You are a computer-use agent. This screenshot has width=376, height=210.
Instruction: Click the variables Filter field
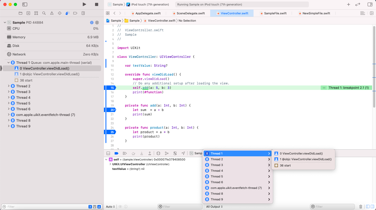pyautogui.click(x=180, y=207)
